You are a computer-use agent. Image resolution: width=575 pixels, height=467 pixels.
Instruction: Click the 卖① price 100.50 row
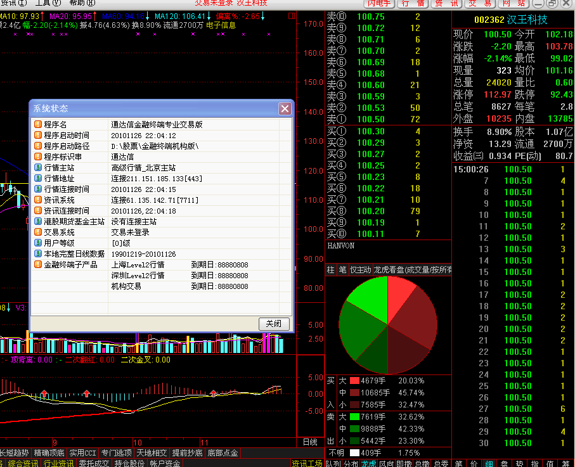[x=389, y=119]
